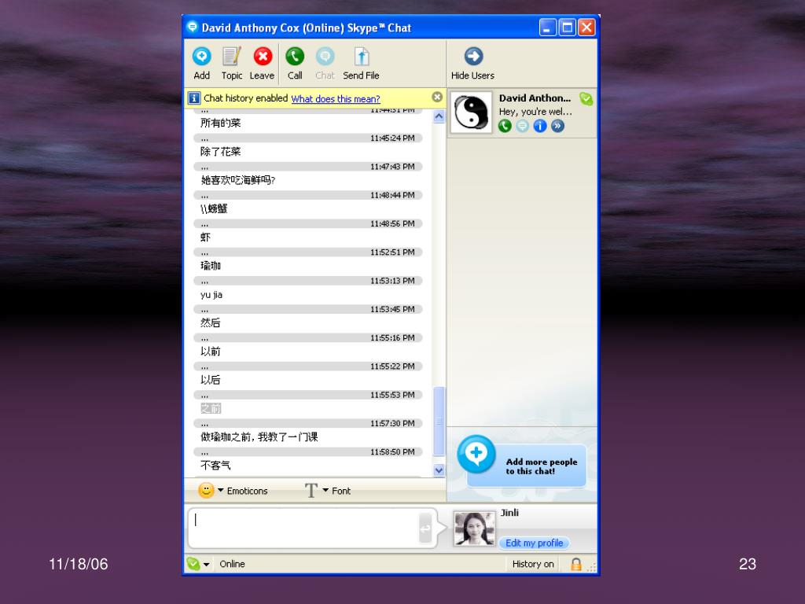Click the smiley emoticon icon

click(x=206, y=491)
